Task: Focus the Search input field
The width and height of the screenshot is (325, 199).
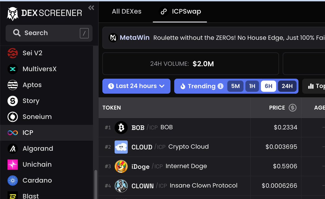Action: tap(49, 33)
